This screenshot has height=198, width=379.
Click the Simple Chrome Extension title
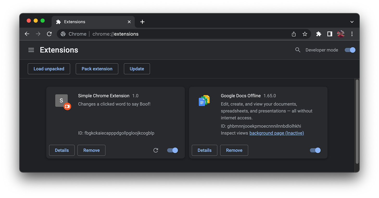104,96
